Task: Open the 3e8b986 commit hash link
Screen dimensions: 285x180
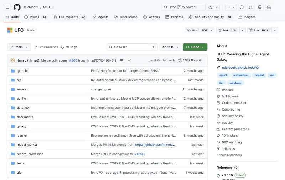Action: [139, 154]
